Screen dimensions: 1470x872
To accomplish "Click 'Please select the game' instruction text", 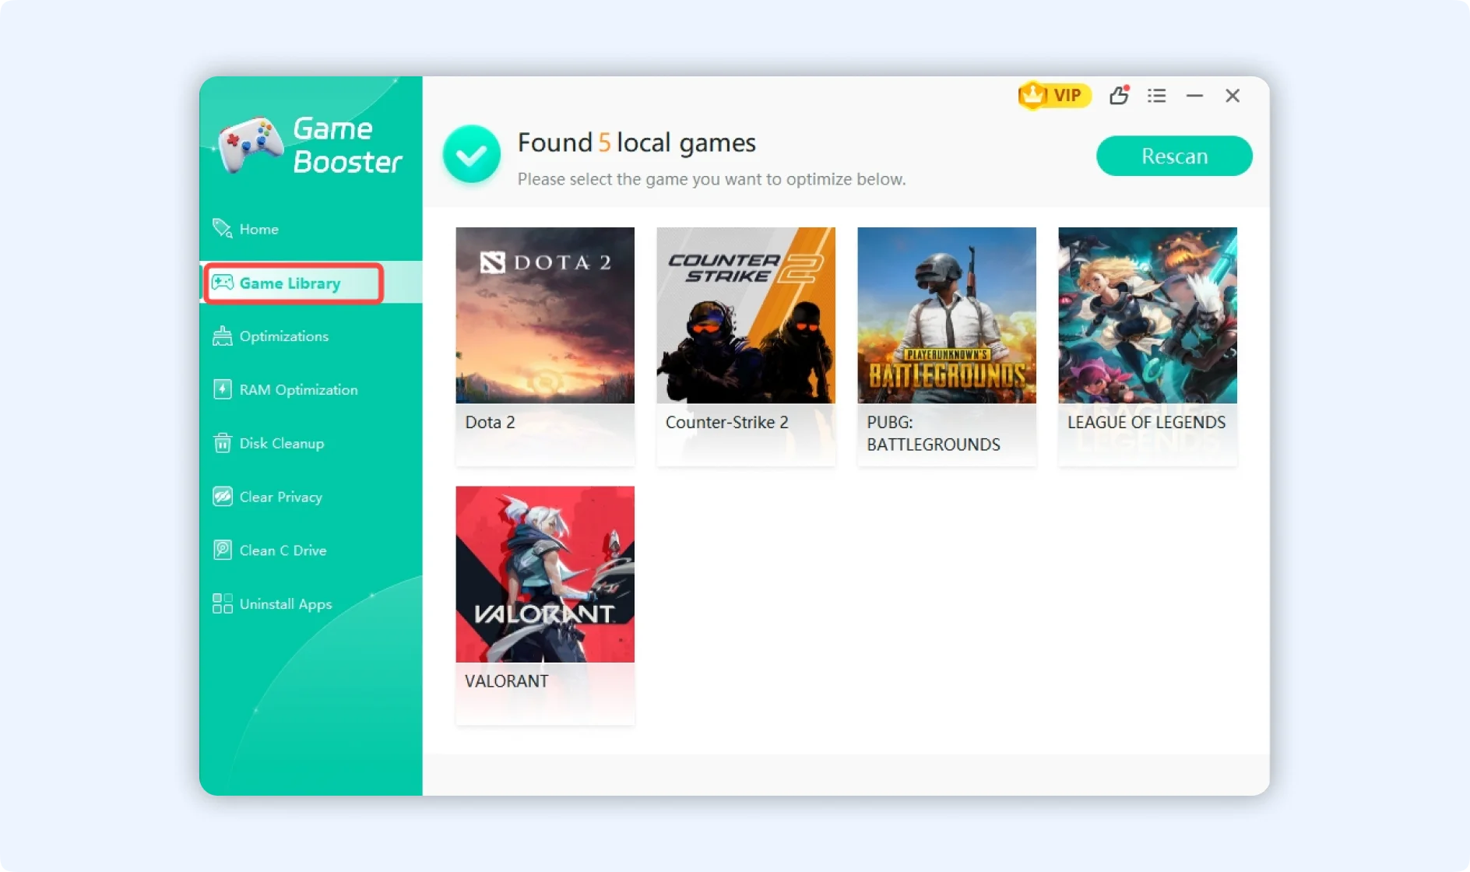I will 712,179.
